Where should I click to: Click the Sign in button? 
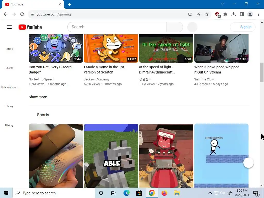pos(243,27)
